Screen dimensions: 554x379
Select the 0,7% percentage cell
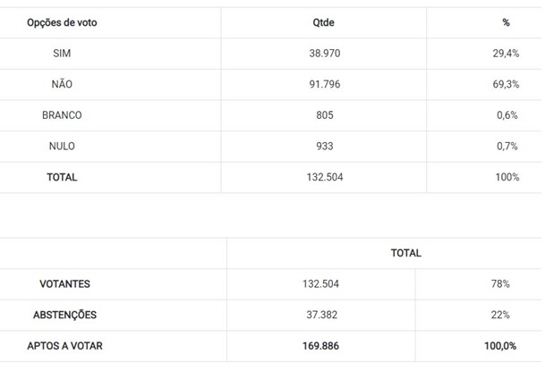pos(507,146)
